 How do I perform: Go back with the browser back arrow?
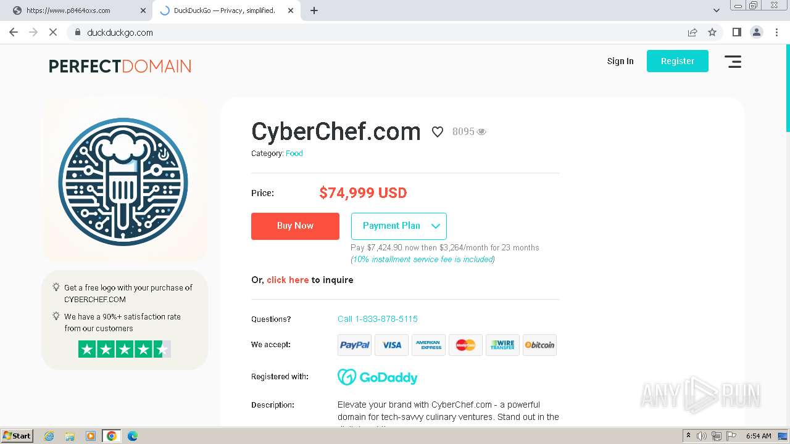click(x=14, y=32)
